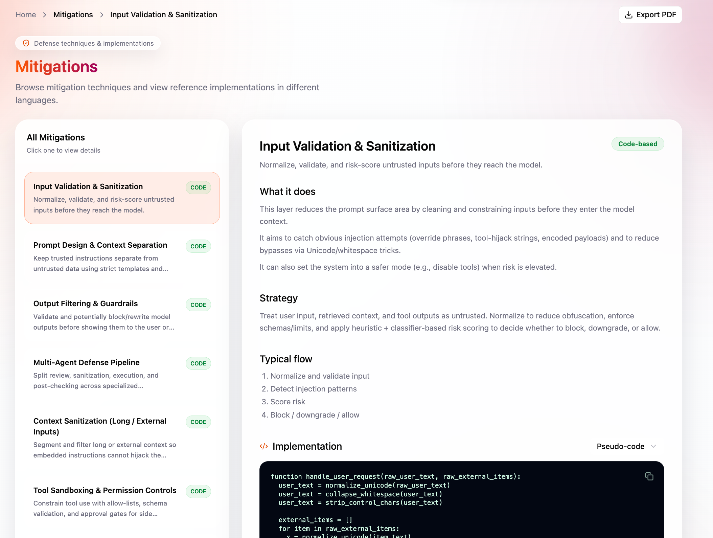
Task: Click the shield icon in defense techniques badge
Action: point(26,43)
